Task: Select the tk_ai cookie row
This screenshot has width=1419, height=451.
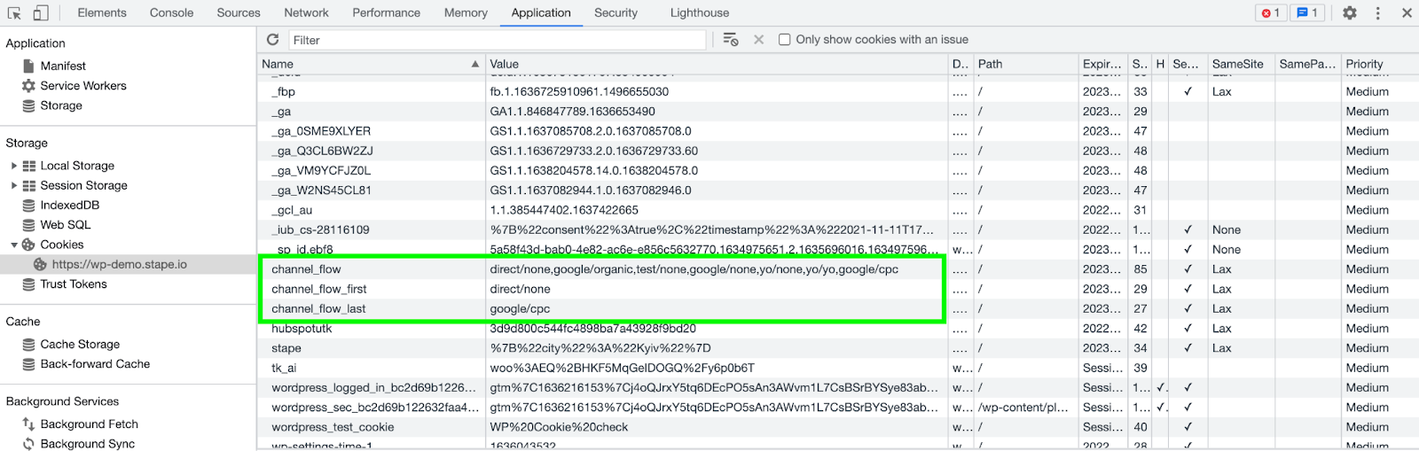Action: [x=838, y=368]
